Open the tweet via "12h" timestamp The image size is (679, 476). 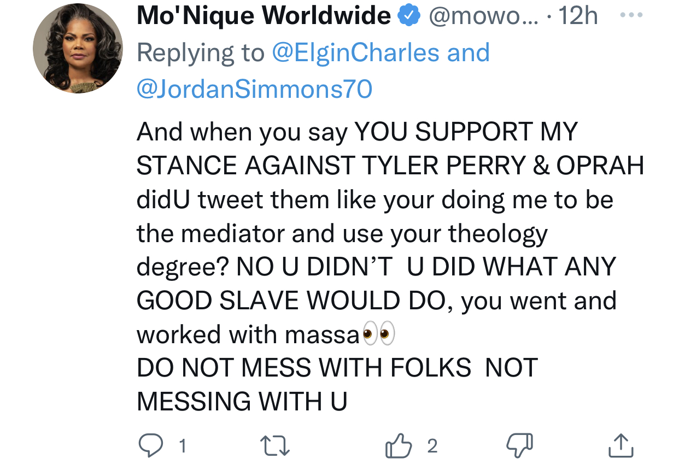click(578, 17)
